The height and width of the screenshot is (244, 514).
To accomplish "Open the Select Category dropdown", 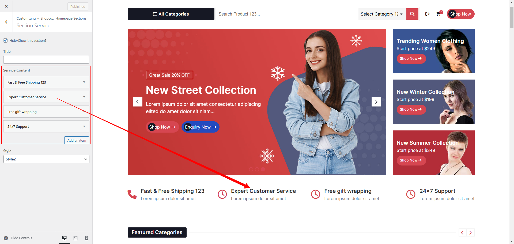I will click(x=381, y=14).
